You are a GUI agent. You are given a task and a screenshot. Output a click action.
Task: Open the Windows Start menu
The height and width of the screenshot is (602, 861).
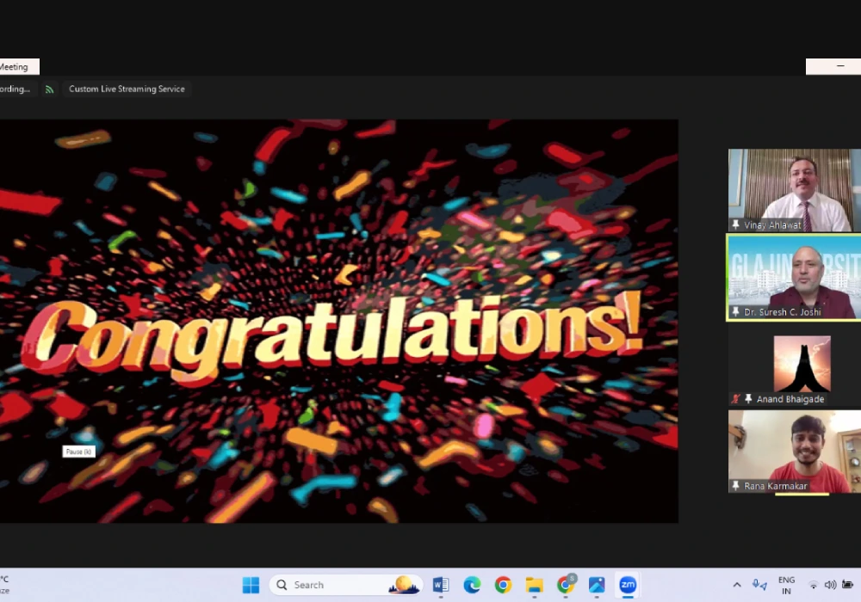tap(251, 585)
